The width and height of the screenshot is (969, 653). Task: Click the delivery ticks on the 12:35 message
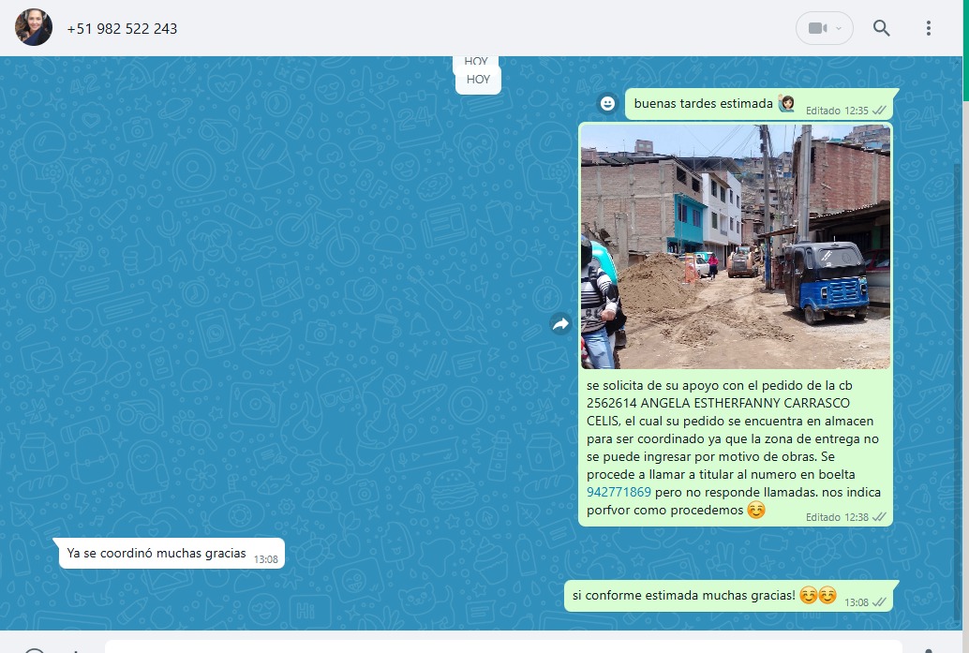click(x=879, y=111)
